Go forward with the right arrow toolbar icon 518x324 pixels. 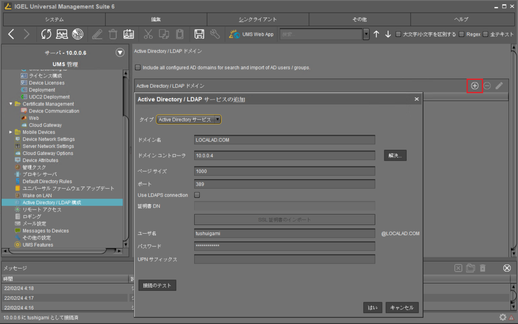pyautogui.click(x=27, y=34)
